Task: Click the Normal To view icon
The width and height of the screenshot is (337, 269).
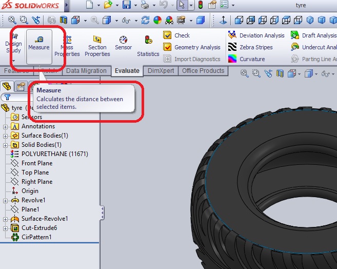Action: [223, 20]
